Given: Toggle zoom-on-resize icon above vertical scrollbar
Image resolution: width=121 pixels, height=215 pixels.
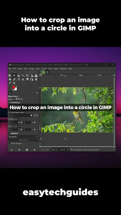Looking at the screenshot, I should coord(114,75).
